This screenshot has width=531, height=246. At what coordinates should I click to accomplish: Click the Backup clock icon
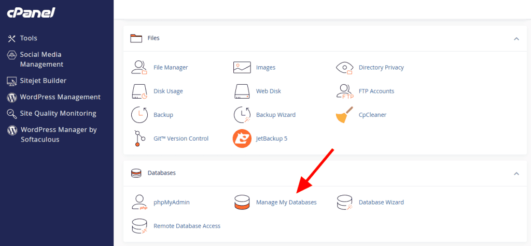[x=139, y=115]
